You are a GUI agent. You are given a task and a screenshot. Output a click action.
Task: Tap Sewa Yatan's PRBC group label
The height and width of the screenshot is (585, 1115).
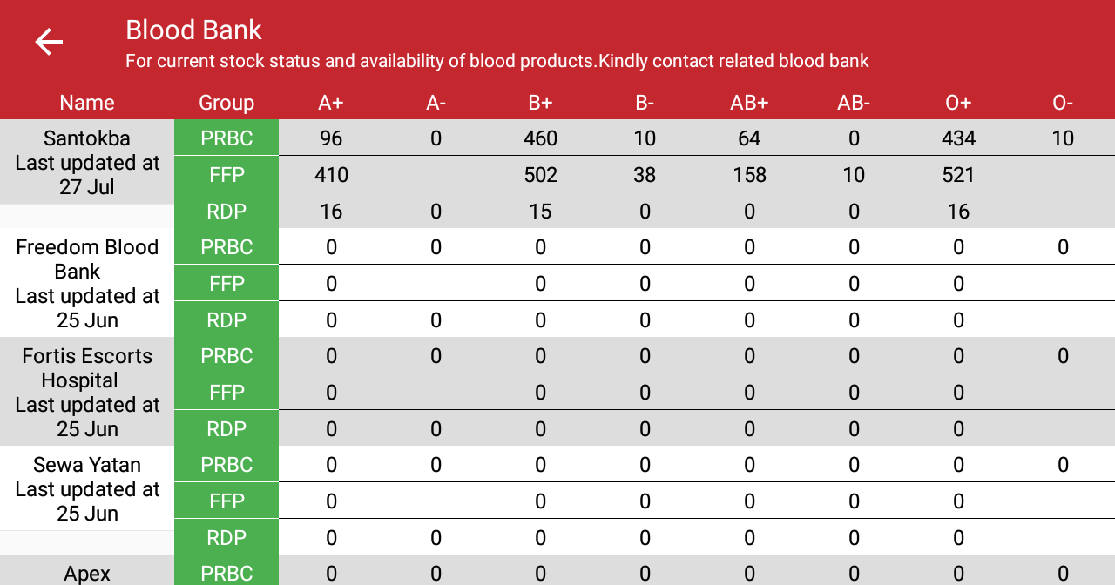[x=226, y=465]
